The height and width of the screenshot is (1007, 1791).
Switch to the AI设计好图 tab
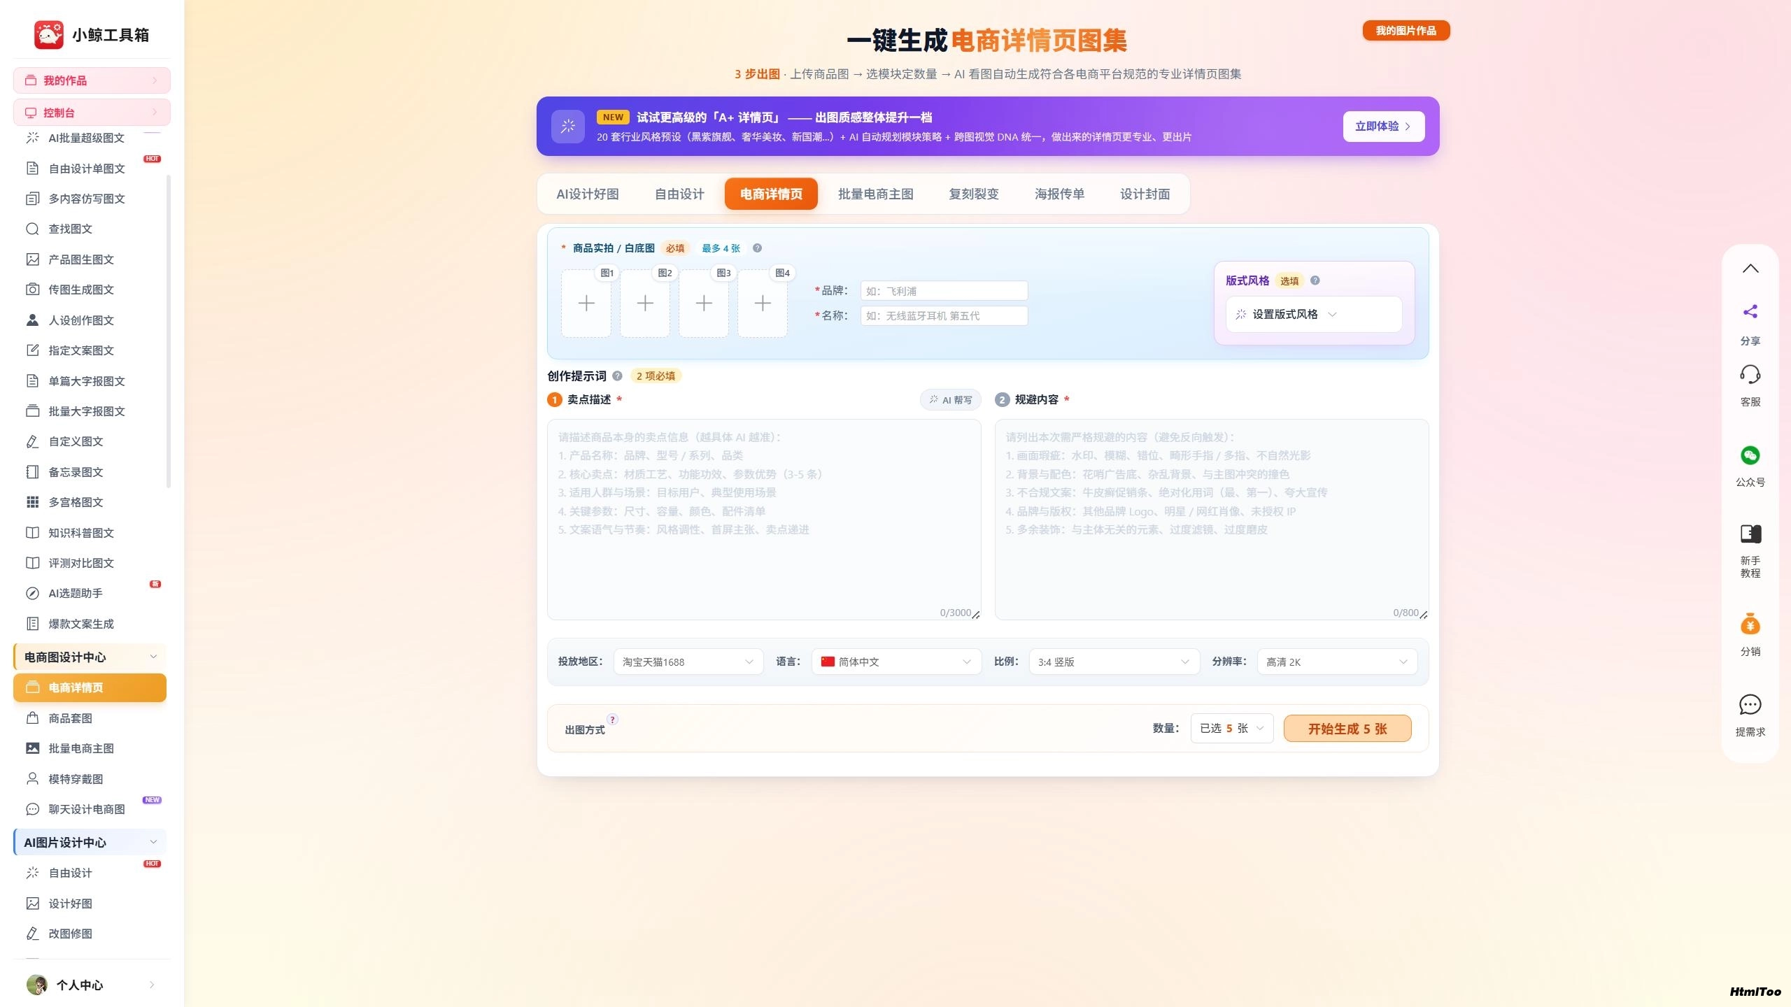(x=588, y=194)
